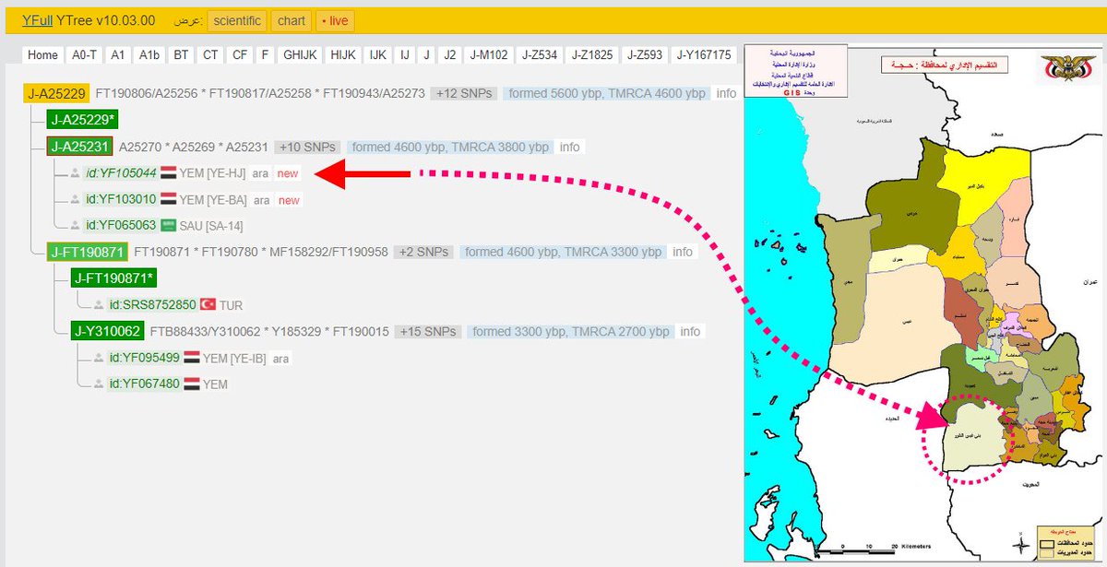Select the J haplogroup tab
The image size is (1107, 567).
pyautogui.click(x=426, y=55)
